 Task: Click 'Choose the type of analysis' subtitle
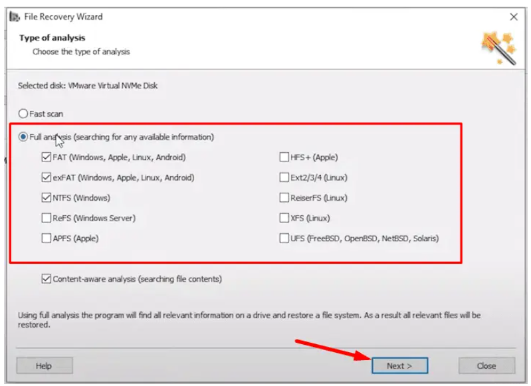coord(81,52)
